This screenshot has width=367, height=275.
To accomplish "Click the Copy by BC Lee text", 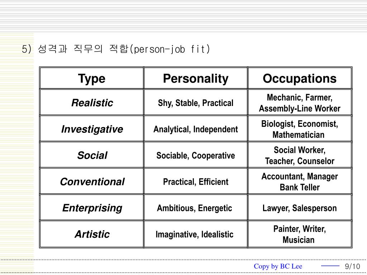I will pos(278,266).
